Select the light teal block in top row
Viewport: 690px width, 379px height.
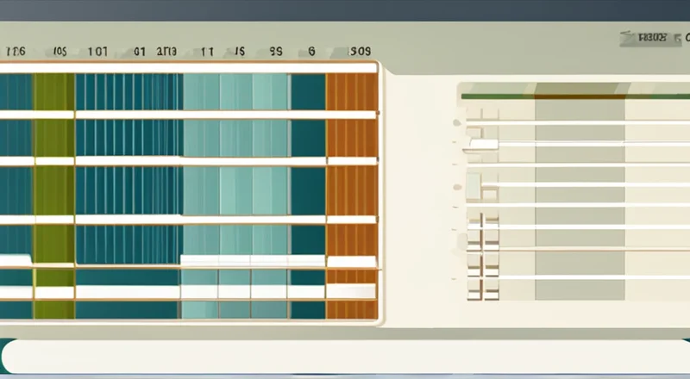(x=235, y=92)
